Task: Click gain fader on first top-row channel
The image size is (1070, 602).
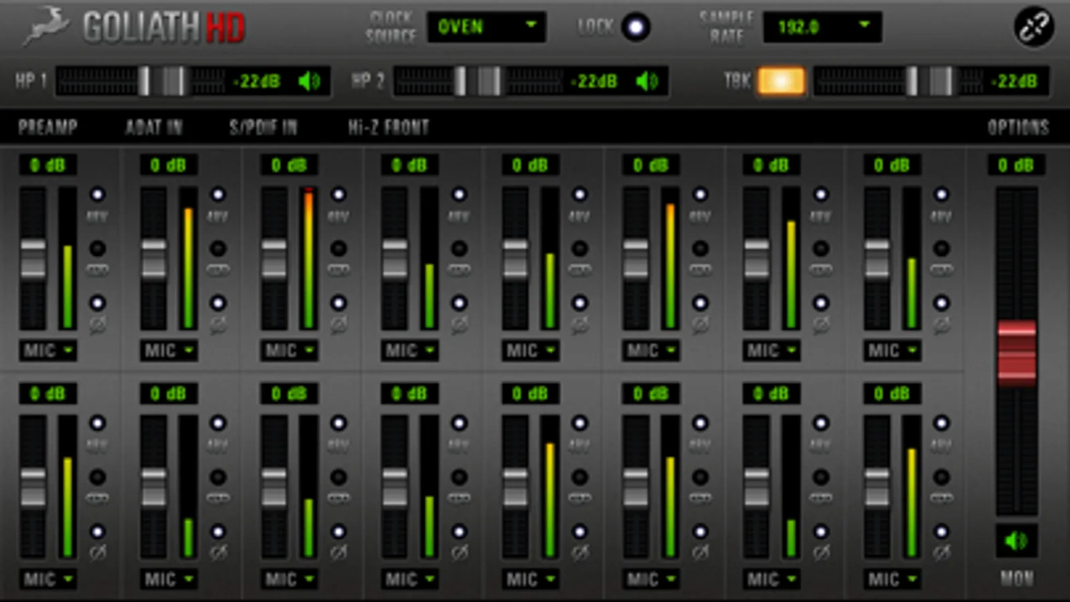Action: (x=33, y=260)
